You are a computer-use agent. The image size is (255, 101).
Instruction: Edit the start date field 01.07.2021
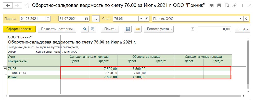tap(33, 19)
